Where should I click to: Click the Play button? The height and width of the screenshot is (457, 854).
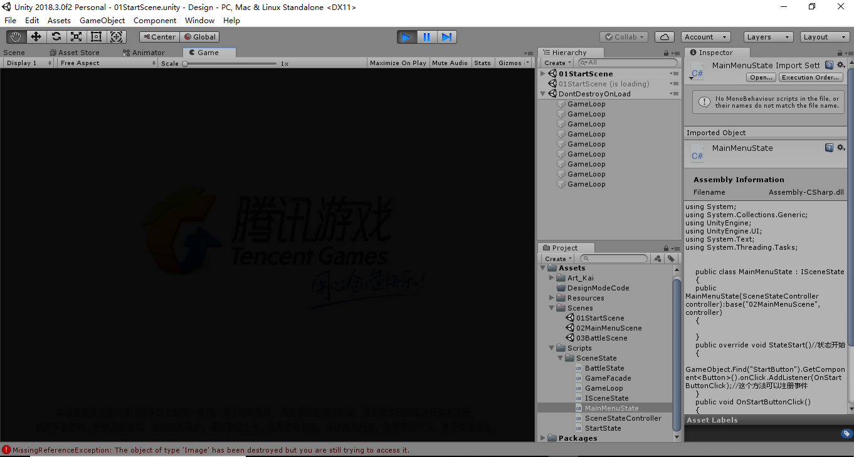(x=406, y=37)
